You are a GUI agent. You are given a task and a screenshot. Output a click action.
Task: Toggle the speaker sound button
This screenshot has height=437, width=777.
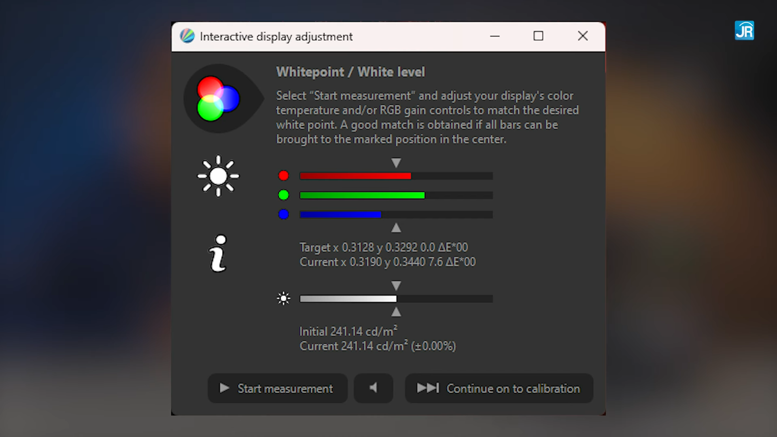point(373,388)
